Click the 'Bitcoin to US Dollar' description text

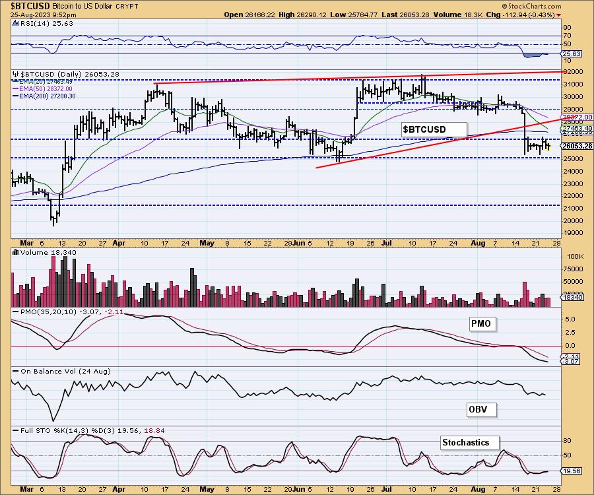point(81,7)
